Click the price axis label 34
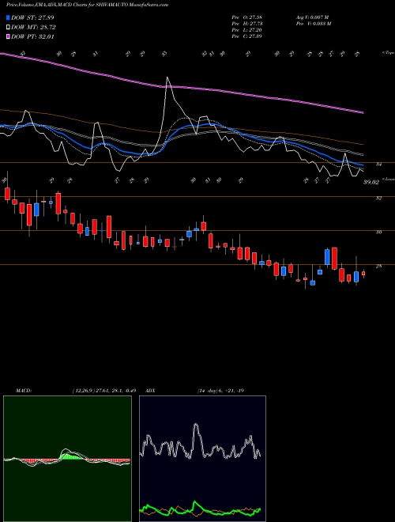This screenshot has height=522, width=395. (378, 165)
